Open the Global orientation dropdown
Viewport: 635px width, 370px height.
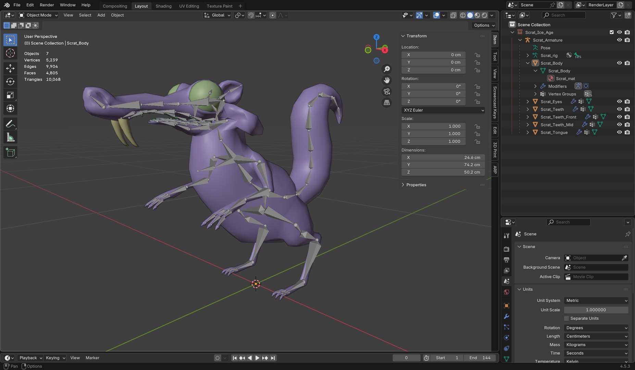pyautogui.click(x=217, y=15)
